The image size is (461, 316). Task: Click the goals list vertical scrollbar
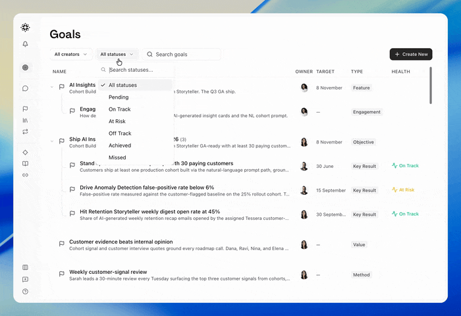(431, 86)
